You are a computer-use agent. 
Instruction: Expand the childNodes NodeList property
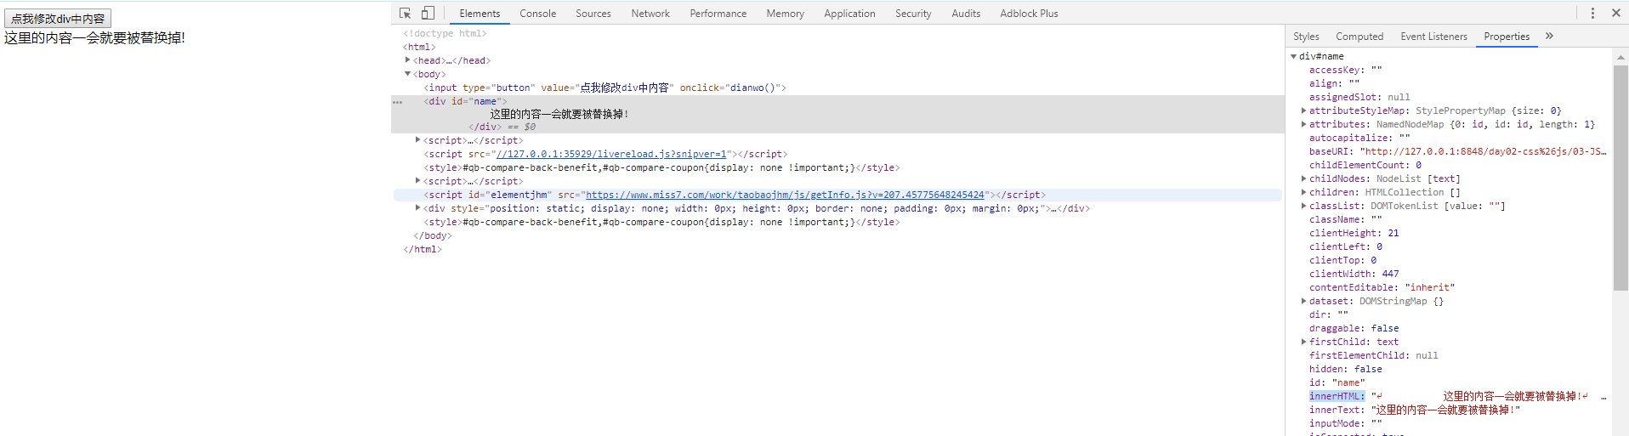click(1303, 178)
